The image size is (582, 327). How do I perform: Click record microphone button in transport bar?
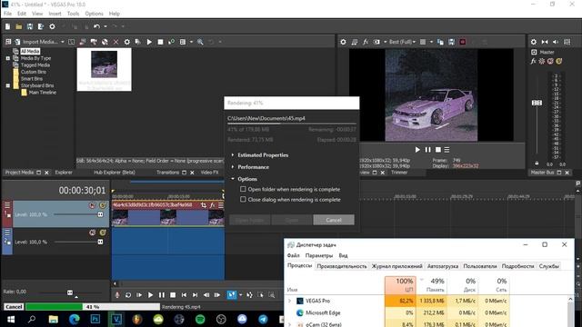pos(117,295)
